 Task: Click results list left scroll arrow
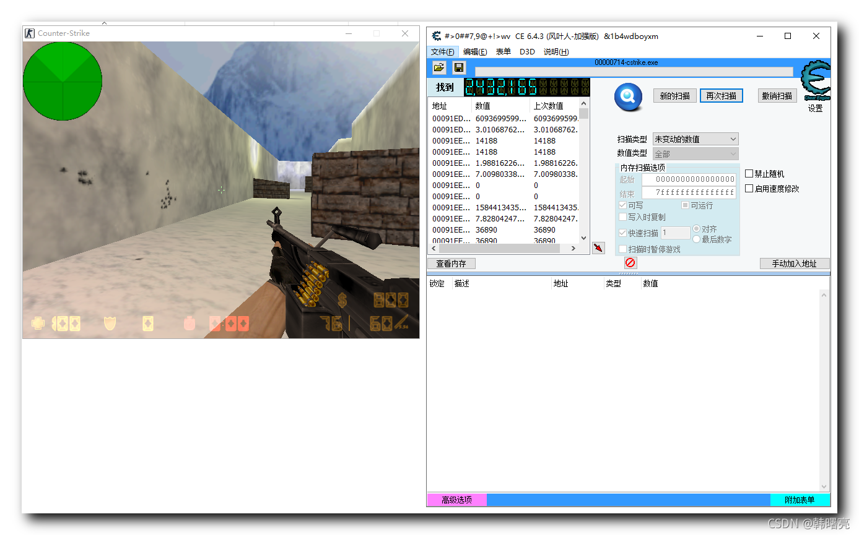433,248
